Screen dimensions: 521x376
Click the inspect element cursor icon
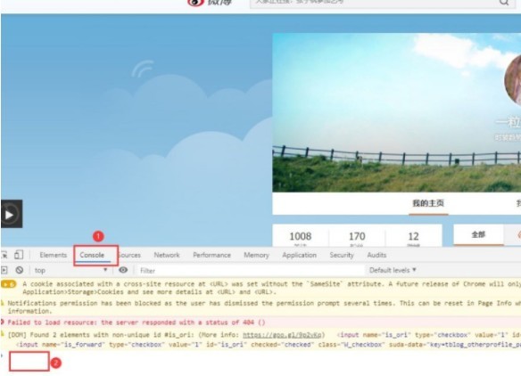coord(4,255)
